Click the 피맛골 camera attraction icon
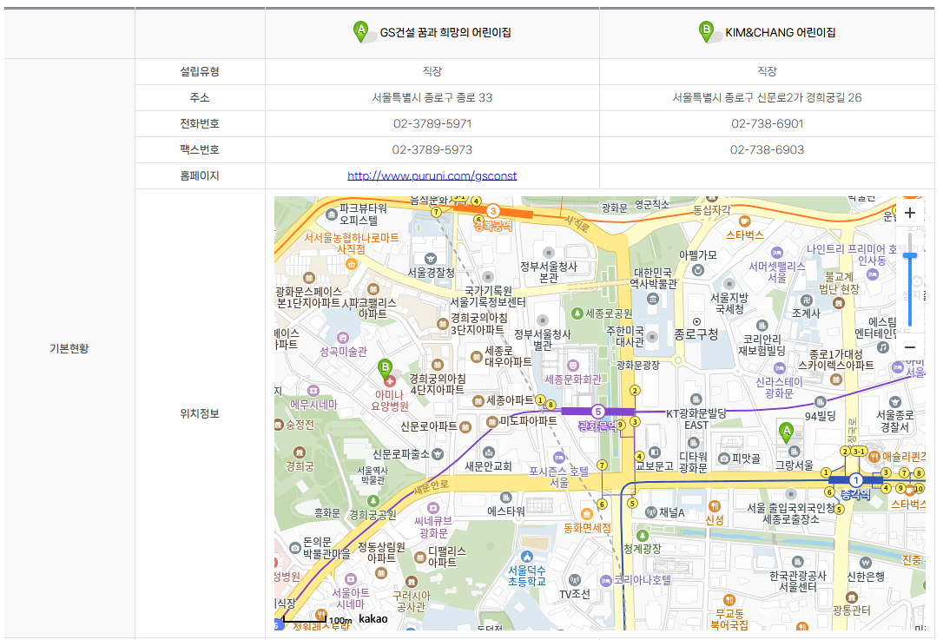Viewport: 943px width, 640px height. click(724, 459)
